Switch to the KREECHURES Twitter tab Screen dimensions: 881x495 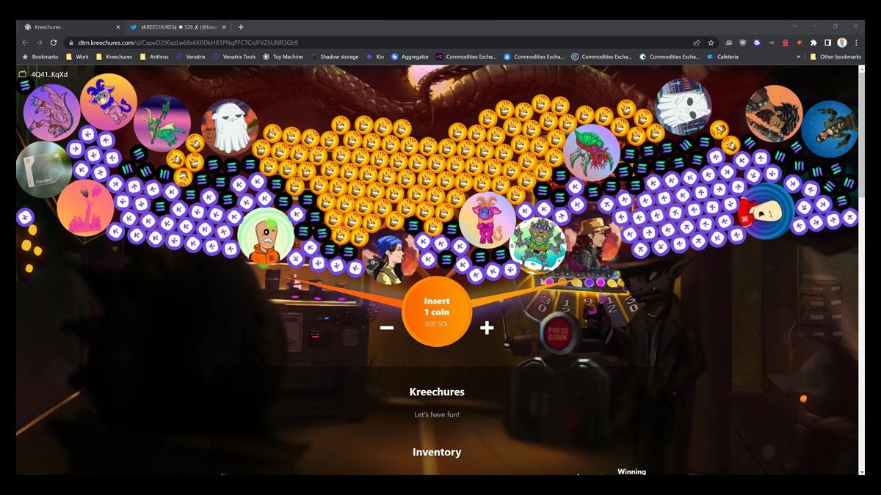(x=178, y=27)
